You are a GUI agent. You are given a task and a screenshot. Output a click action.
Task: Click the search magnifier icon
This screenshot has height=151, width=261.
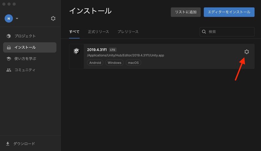click(x=204, y=31)
